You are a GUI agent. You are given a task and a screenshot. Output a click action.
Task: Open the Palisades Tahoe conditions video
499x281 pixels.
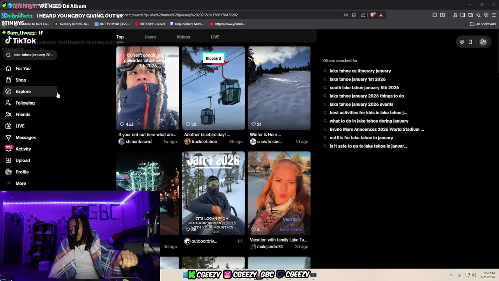[147, 88]
